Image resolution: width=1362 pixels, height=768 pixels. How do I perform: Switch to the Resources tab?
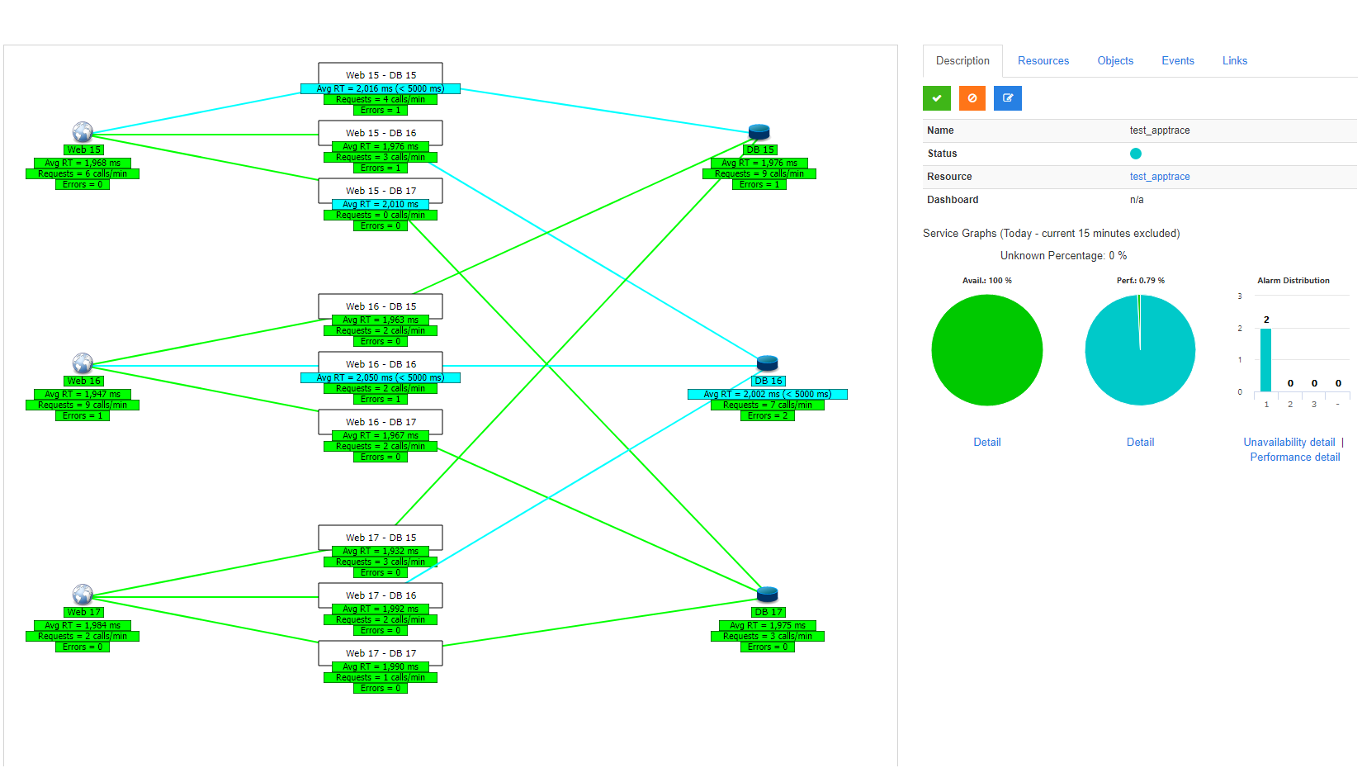[1043, 61]
